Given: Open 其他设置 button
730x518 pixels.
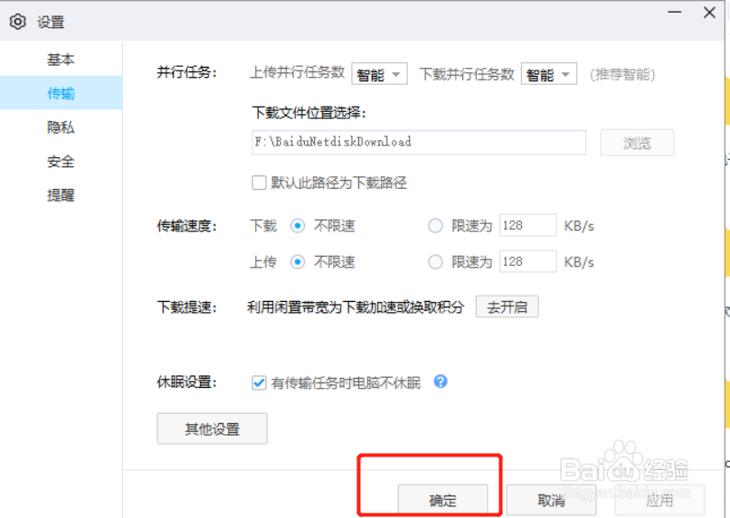Looking at the screenshot, I should (x=213, y=429).
